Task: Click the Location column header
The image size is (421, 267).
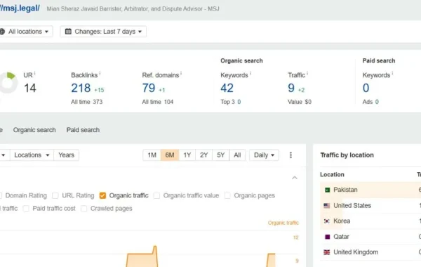Action: coord(332,174)
